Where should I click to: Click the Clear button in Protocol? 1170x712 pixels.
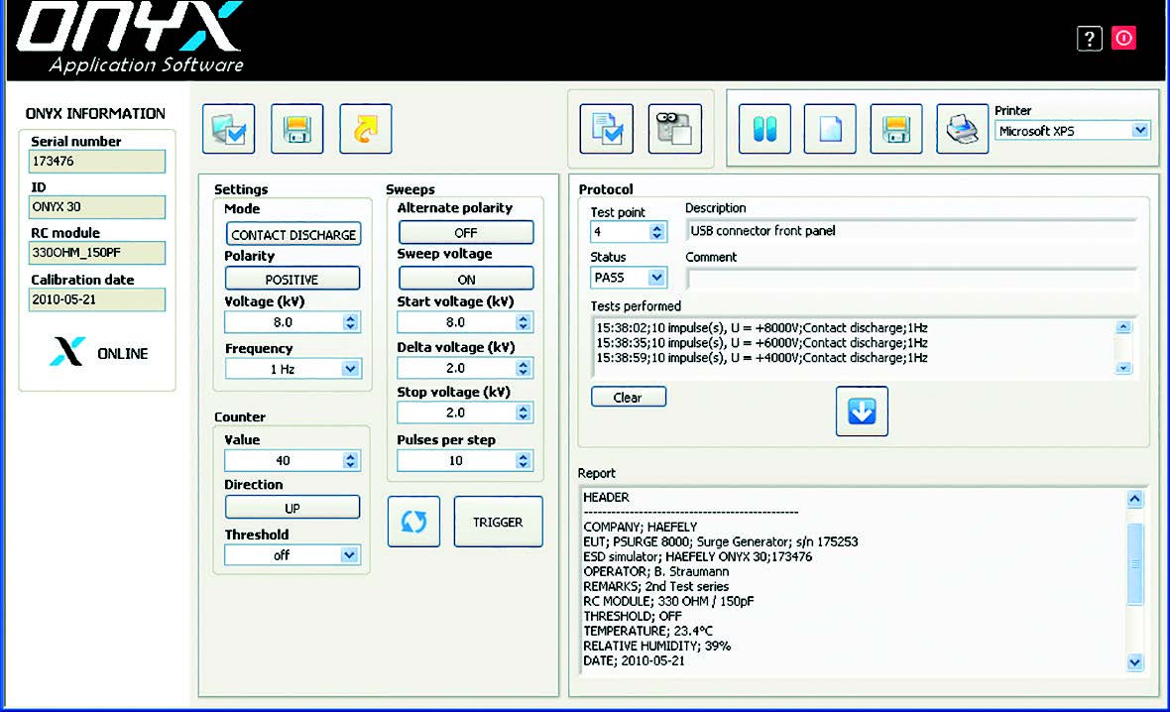click(x=629, y=397)
